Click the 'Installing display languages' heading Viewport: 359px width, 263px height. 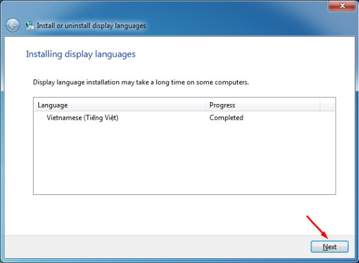click(81, 54)
